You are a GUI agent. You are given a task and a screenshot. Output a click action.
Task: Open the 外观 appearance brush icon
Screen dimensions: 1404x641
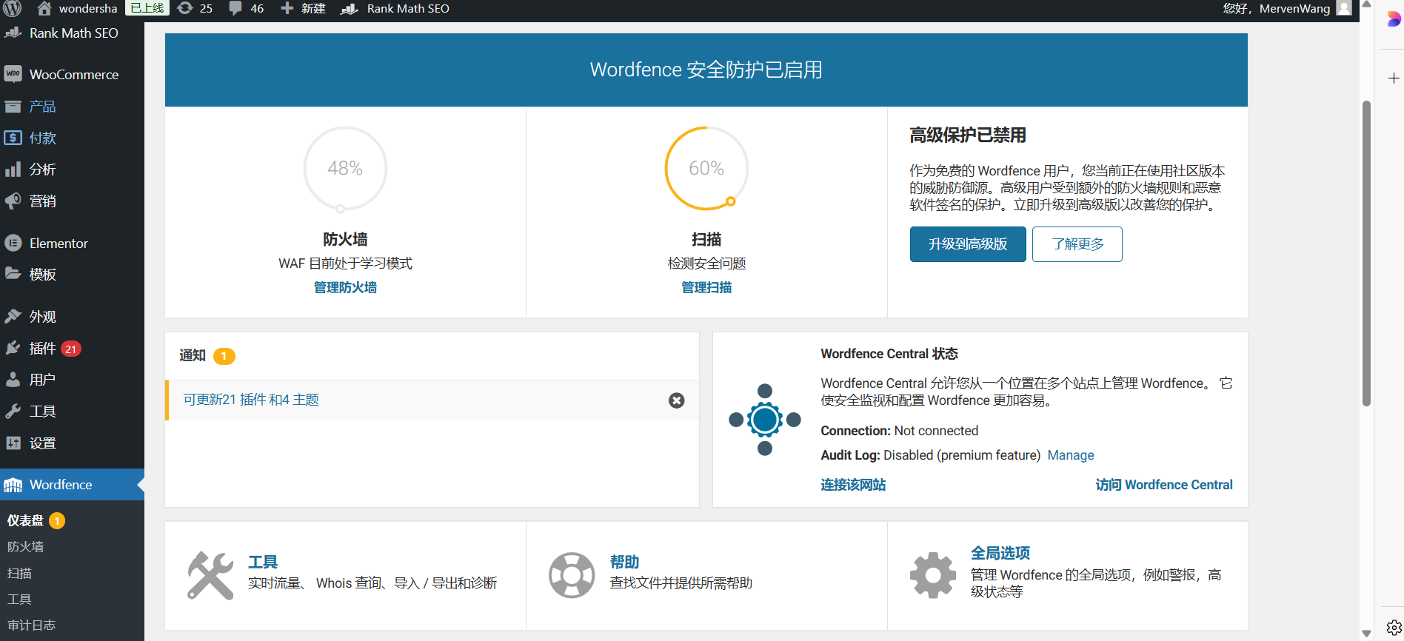click(13, 316)
